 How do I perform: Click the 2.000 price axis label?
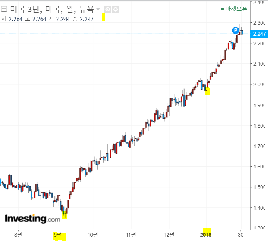tap(259, 84)
